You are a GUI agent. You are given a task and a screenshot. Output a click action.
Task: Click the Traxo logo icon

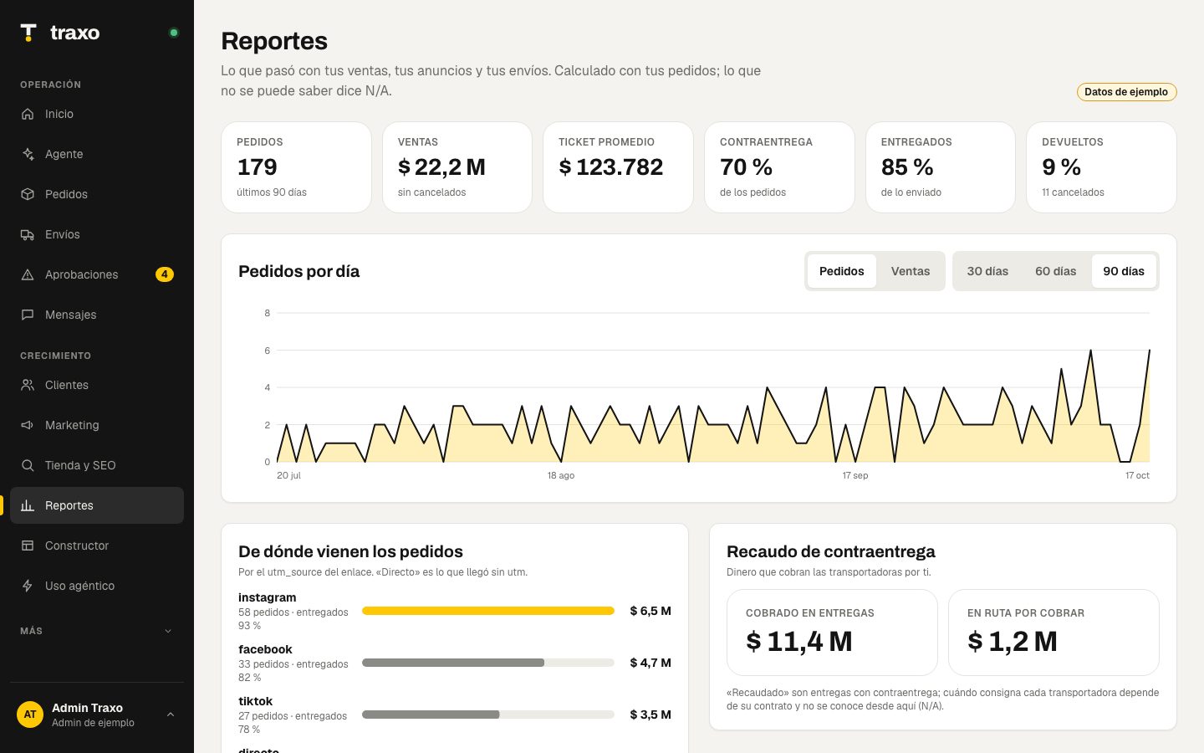(28, 33)
